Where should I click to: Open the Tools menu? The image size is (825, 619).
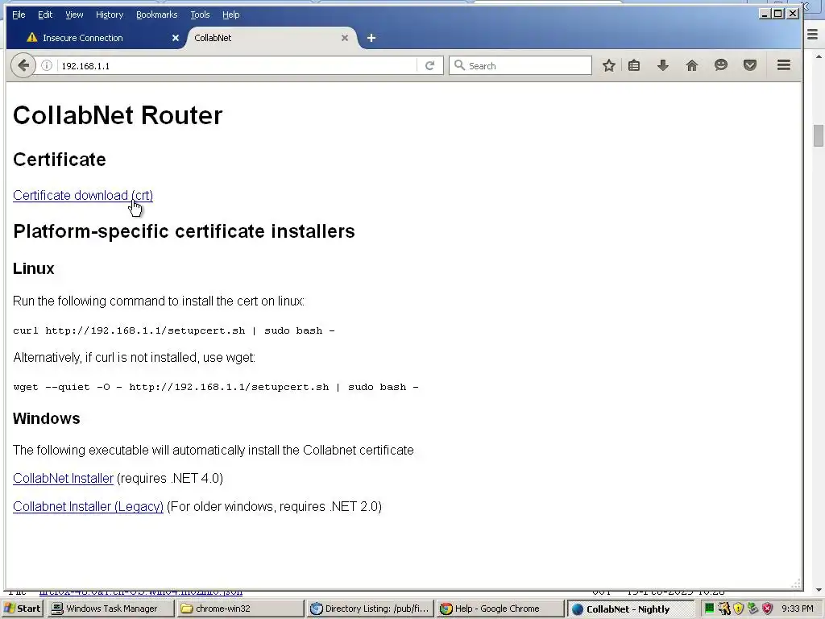click(200, 15)
